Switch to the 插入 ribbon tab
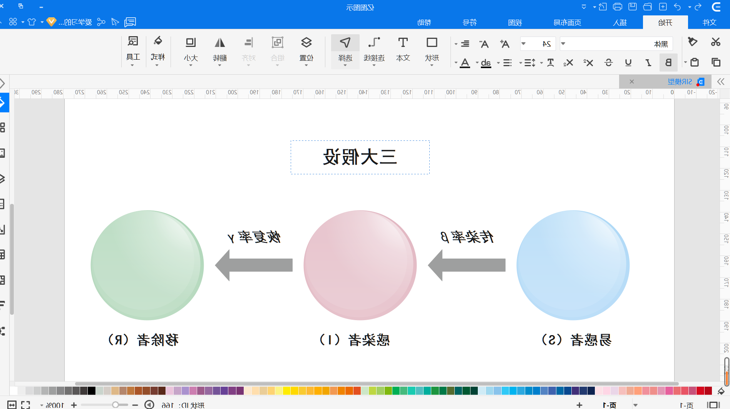The height and width of the screenshot is (409, 730). (620, 22)
